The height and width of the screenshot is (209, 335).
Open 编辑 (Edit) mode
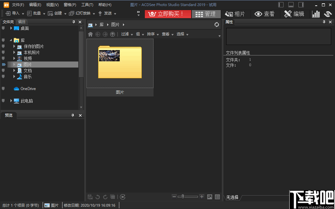(x=295, y=14)
